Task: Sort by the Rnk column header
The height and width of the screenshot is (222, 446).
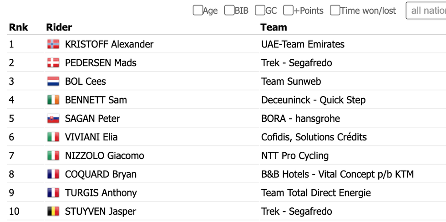Action: coord(19,27)
